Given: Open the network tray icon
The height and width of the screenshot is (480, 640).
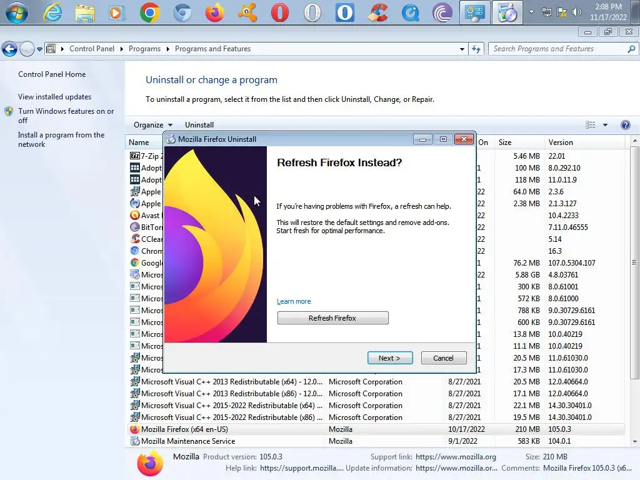Looking at the screenshot, I should pyautogui.click(x=546, y=12).
